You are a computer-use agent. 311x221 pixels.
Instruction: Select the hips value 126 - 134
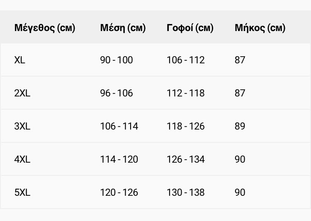click(186, 159)
